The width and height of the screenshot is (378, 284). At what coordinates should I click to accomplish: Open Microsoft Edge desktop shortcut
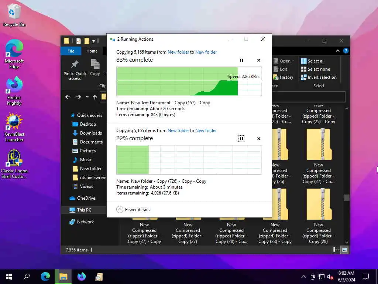point(14,54)
